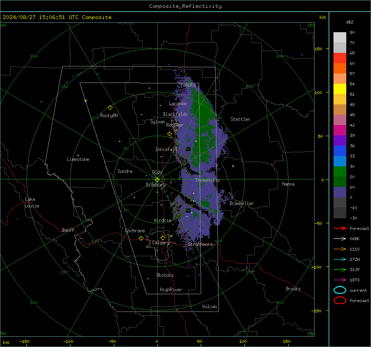Image resolution: width=371 pixels, height=347 pixels.
Task: Click the 04DK legend text
Action: coord(355,239)
